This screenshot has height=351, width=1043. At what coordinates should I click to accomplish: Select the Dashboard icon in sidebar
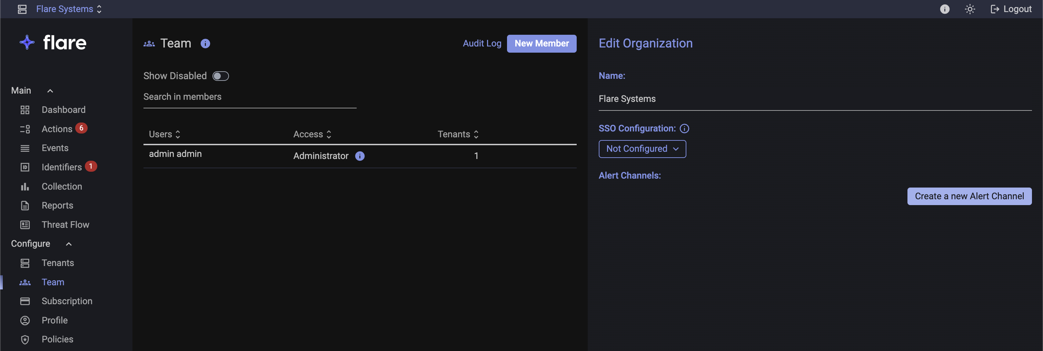[25, 109]
